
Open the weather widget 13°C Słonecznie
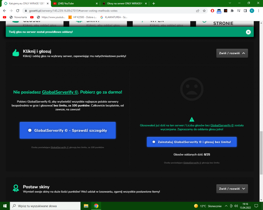(x=208, y=206)
